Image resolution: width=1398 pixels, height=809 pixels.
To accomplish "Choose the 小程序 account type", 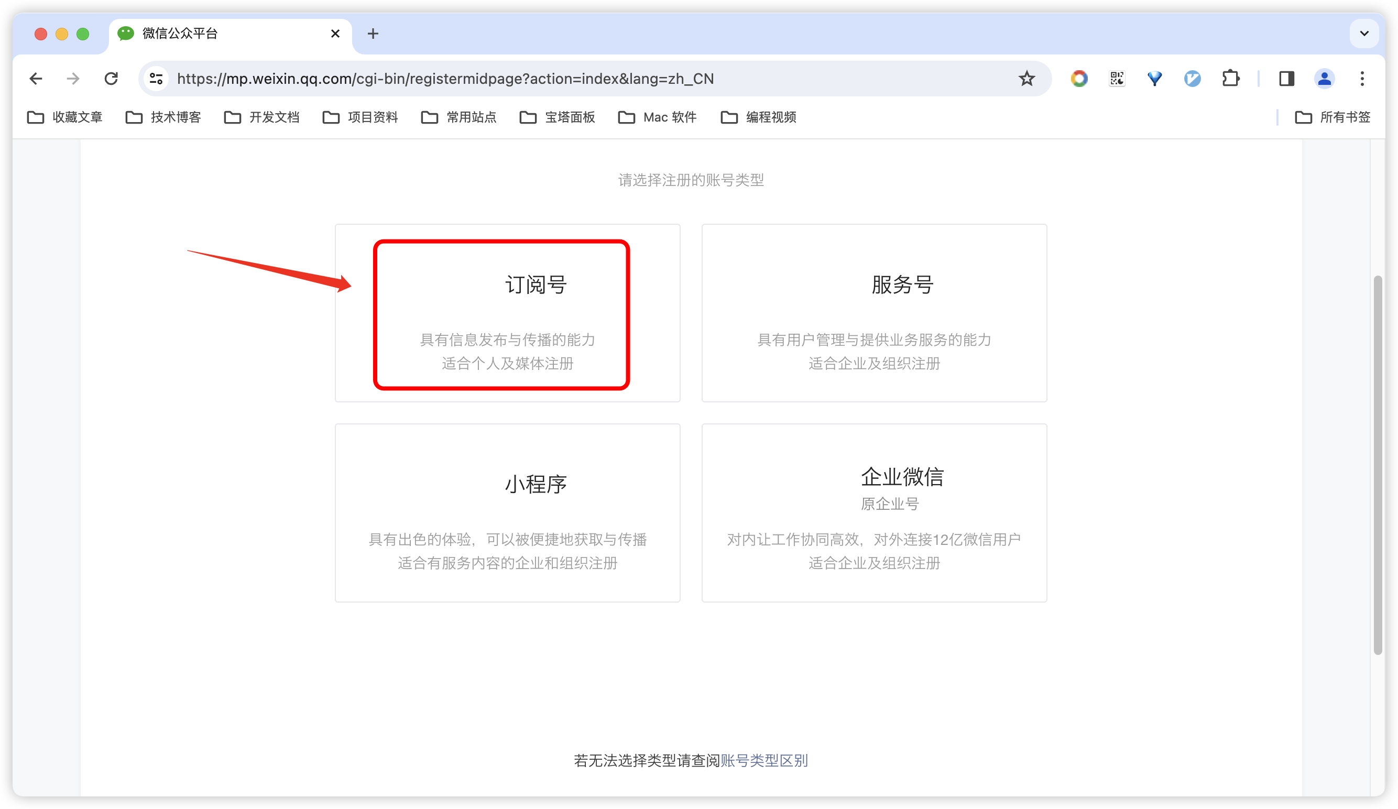I will coord(507,513).
